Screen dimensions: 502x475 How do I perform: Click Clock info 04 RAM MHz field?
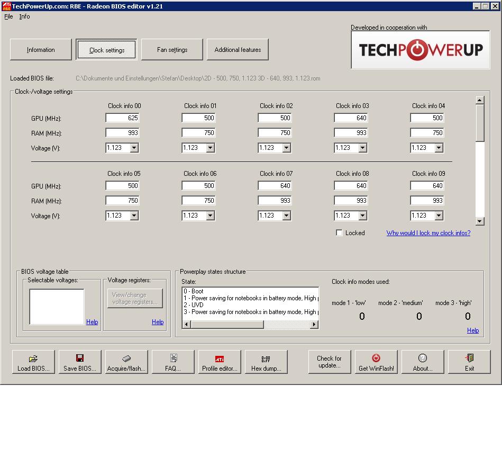tap(427, 133)
